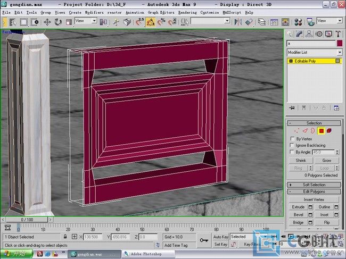Screen dimensions: 346x259
Task: Click the object name input field
Action: (x=311, y=44)
